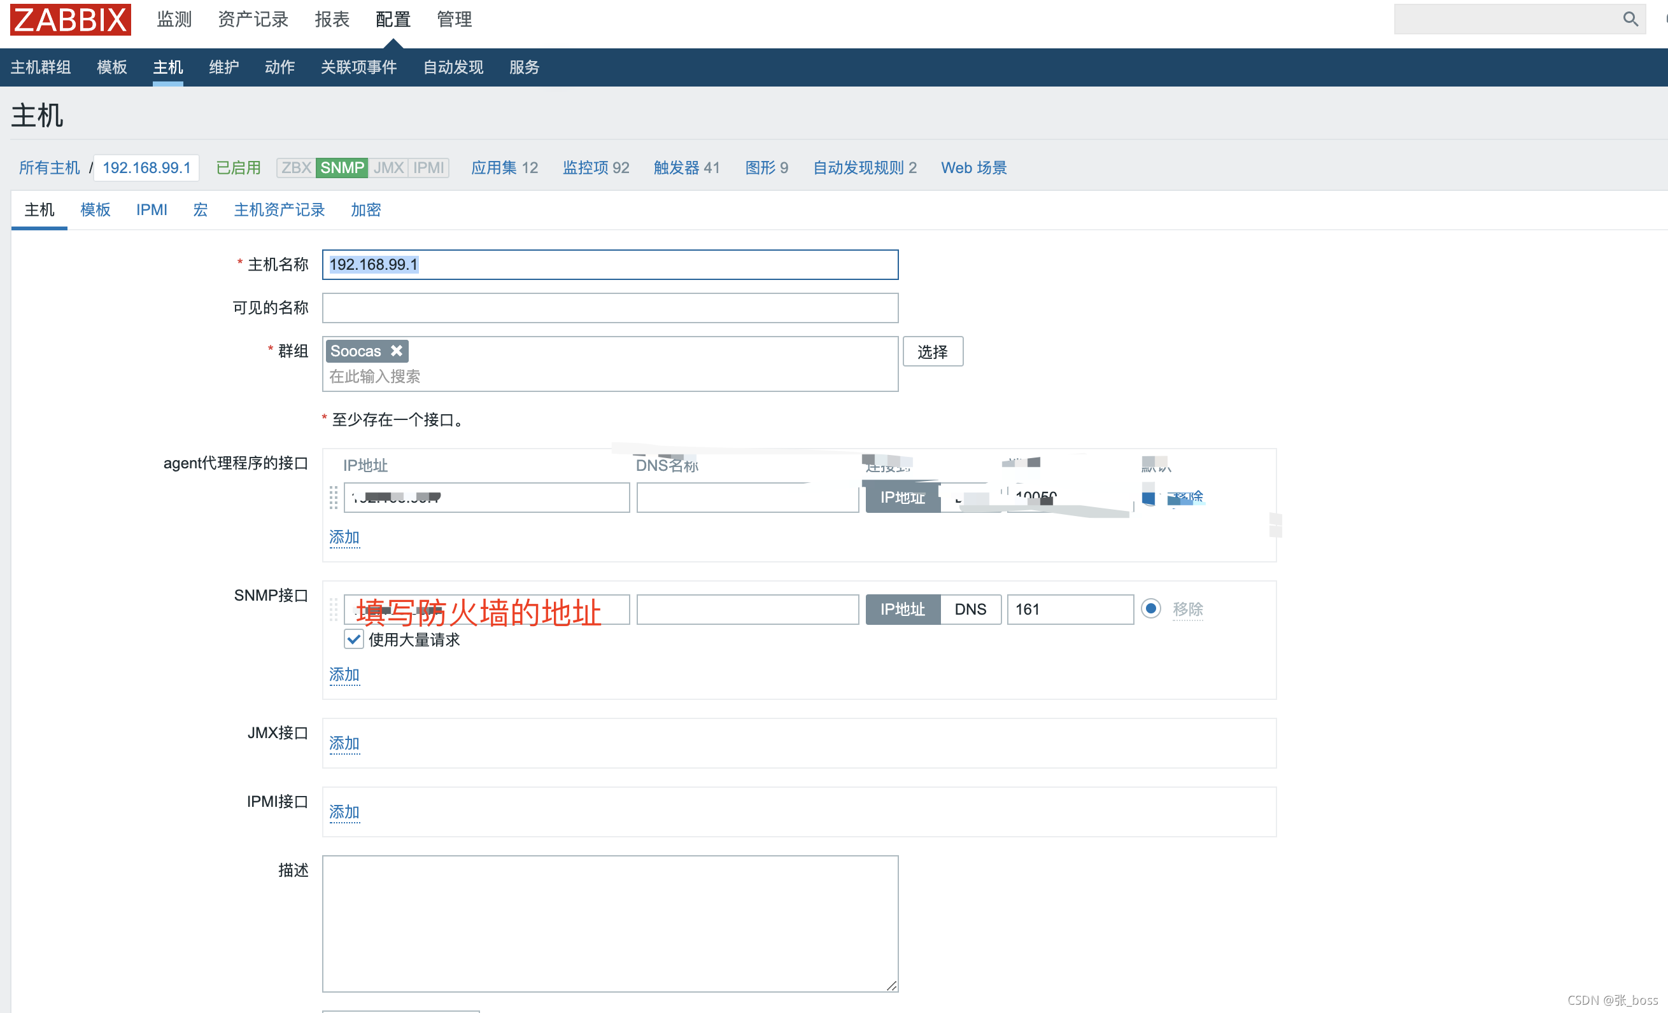Go to 自动发现 submenu
The image size is (1668, 1013).
(453, 67)
